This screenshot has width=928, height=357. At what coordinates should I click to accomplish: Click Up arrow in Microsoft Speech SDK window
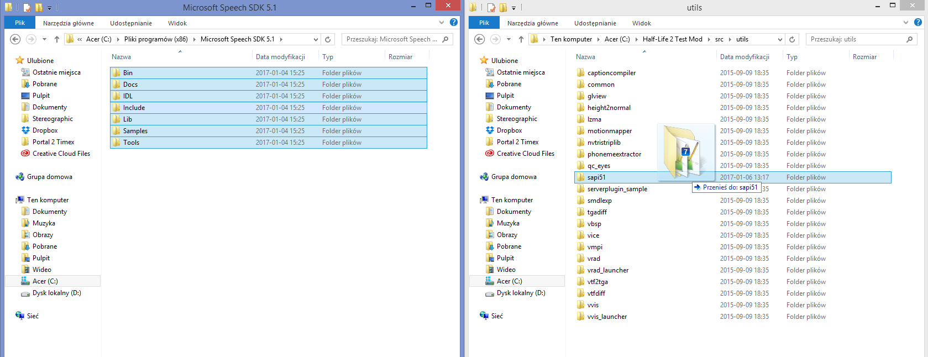point(56,39)
